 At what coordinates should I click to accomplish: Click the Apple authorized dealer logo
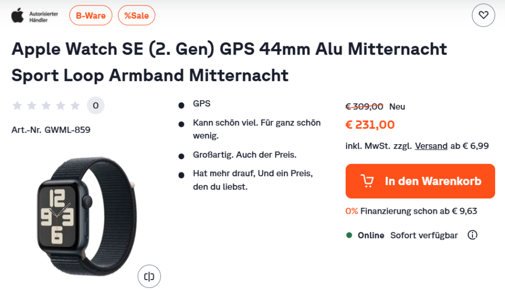35,15
